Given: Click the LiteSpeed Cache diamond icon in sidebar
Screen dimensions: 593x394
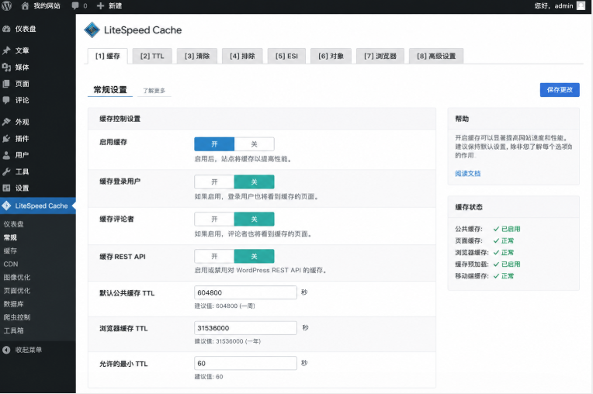Looking at the screenshot, I should [6, 206].
